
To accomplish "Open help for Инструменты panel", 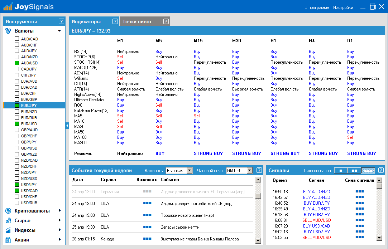I will [61, 21].
